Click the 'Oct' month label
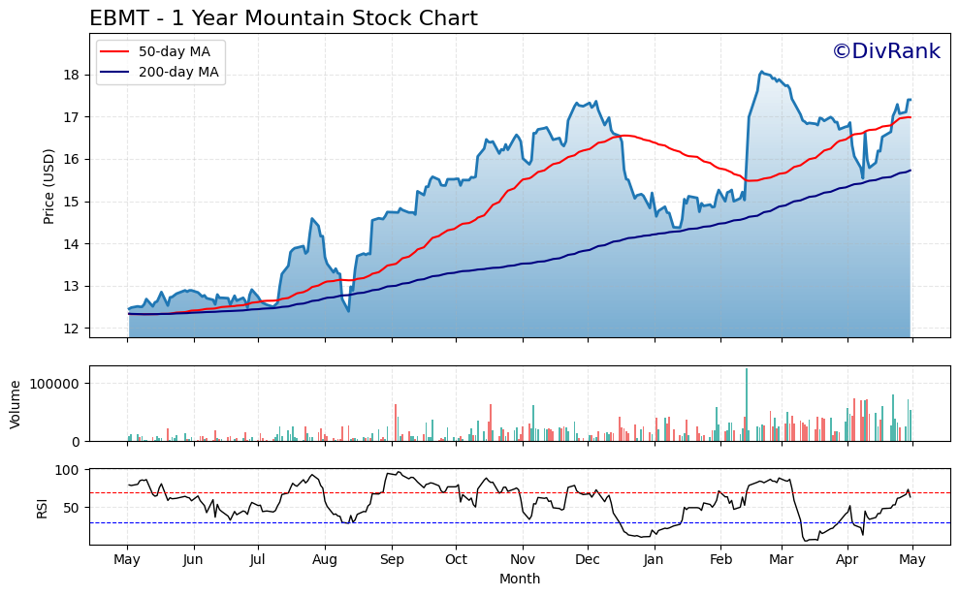Image resolution: width=959 pixels, height=596 pixels. point(456,559)
